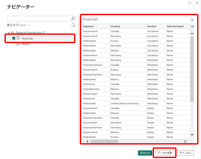This screenshot has width=201, height=159.
Task: Check the Sheet1 checkbox
Action: pos(14,44)
